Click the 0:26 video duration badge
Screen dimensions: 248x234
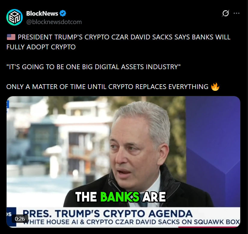click(20, 219)
